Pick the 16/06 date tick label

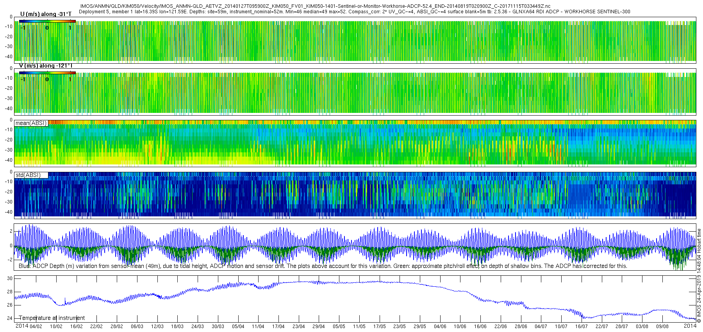click(480, 327)
